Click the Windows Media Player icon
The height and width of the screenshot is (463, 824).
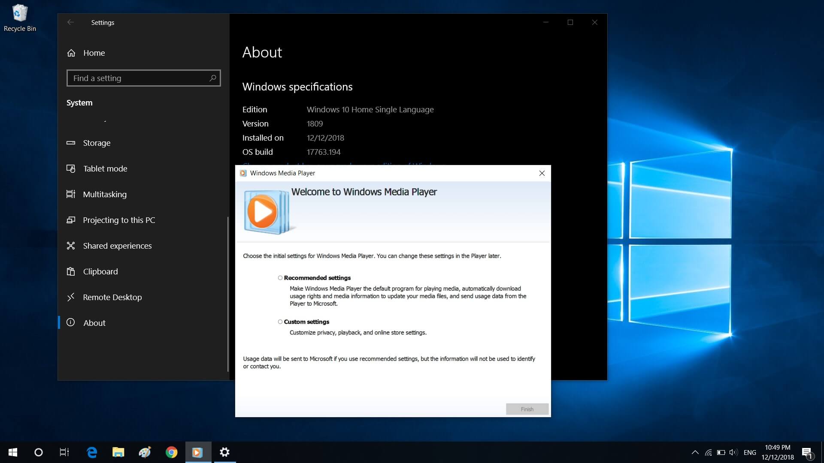[x=198, y=452]
